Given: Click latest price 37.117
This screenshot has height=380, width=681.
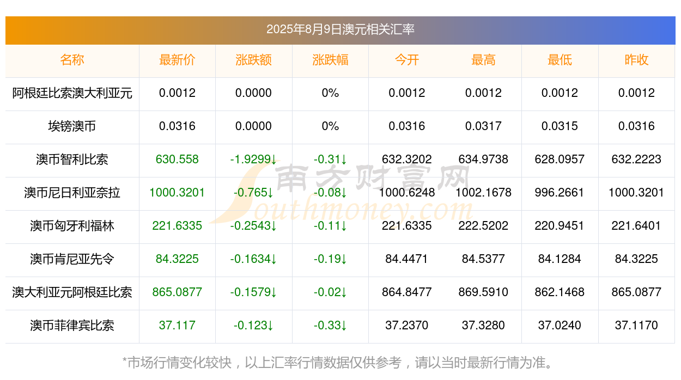Looking at the screenshot, I should [177, 326].
